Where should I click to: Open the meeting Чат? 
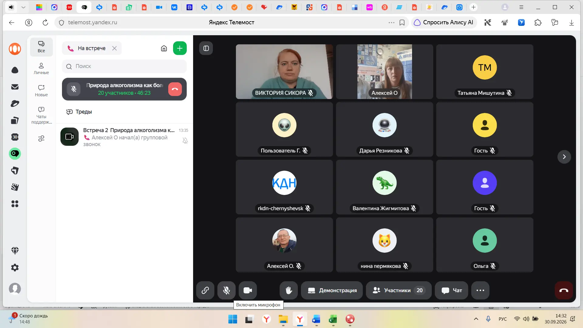(452, 290)
